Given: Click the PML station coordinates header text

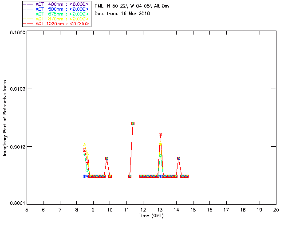Looking at the screenshot, I should coord(132,6).
